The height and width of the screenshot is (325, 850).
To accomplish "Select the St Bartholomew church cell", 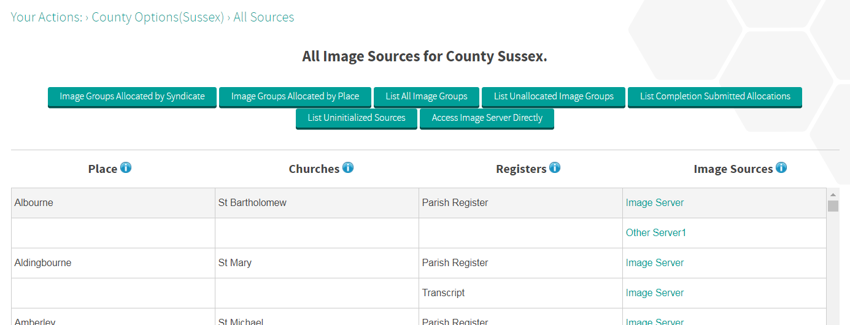I will (317, 203).
